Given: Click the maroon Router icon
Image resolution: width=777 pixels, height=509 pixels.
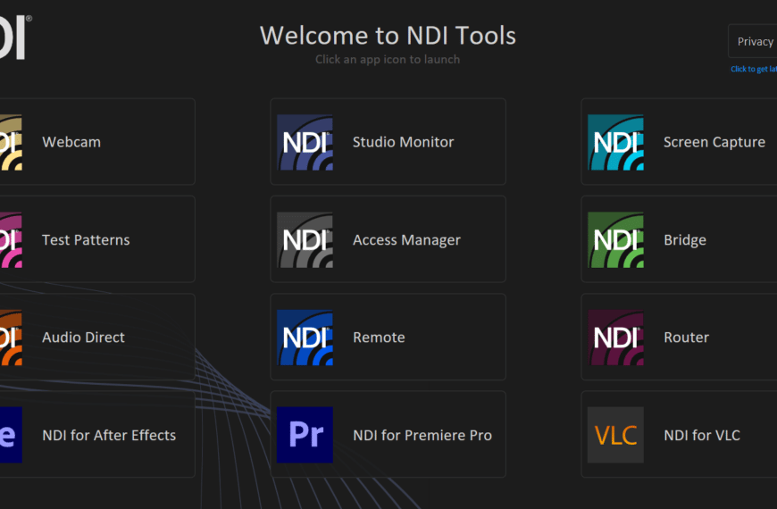Looking at the screenshot, I should 615,338.
